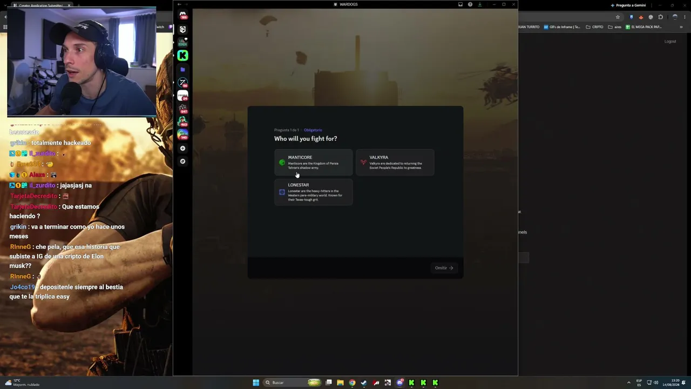
Task: Open the ESP language switcher in taskbar
Action: pos(639,383)
